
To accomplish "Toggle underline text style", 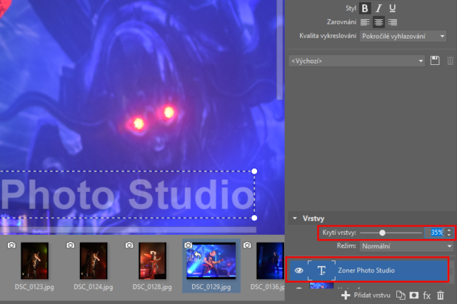I will click(392, 9).
